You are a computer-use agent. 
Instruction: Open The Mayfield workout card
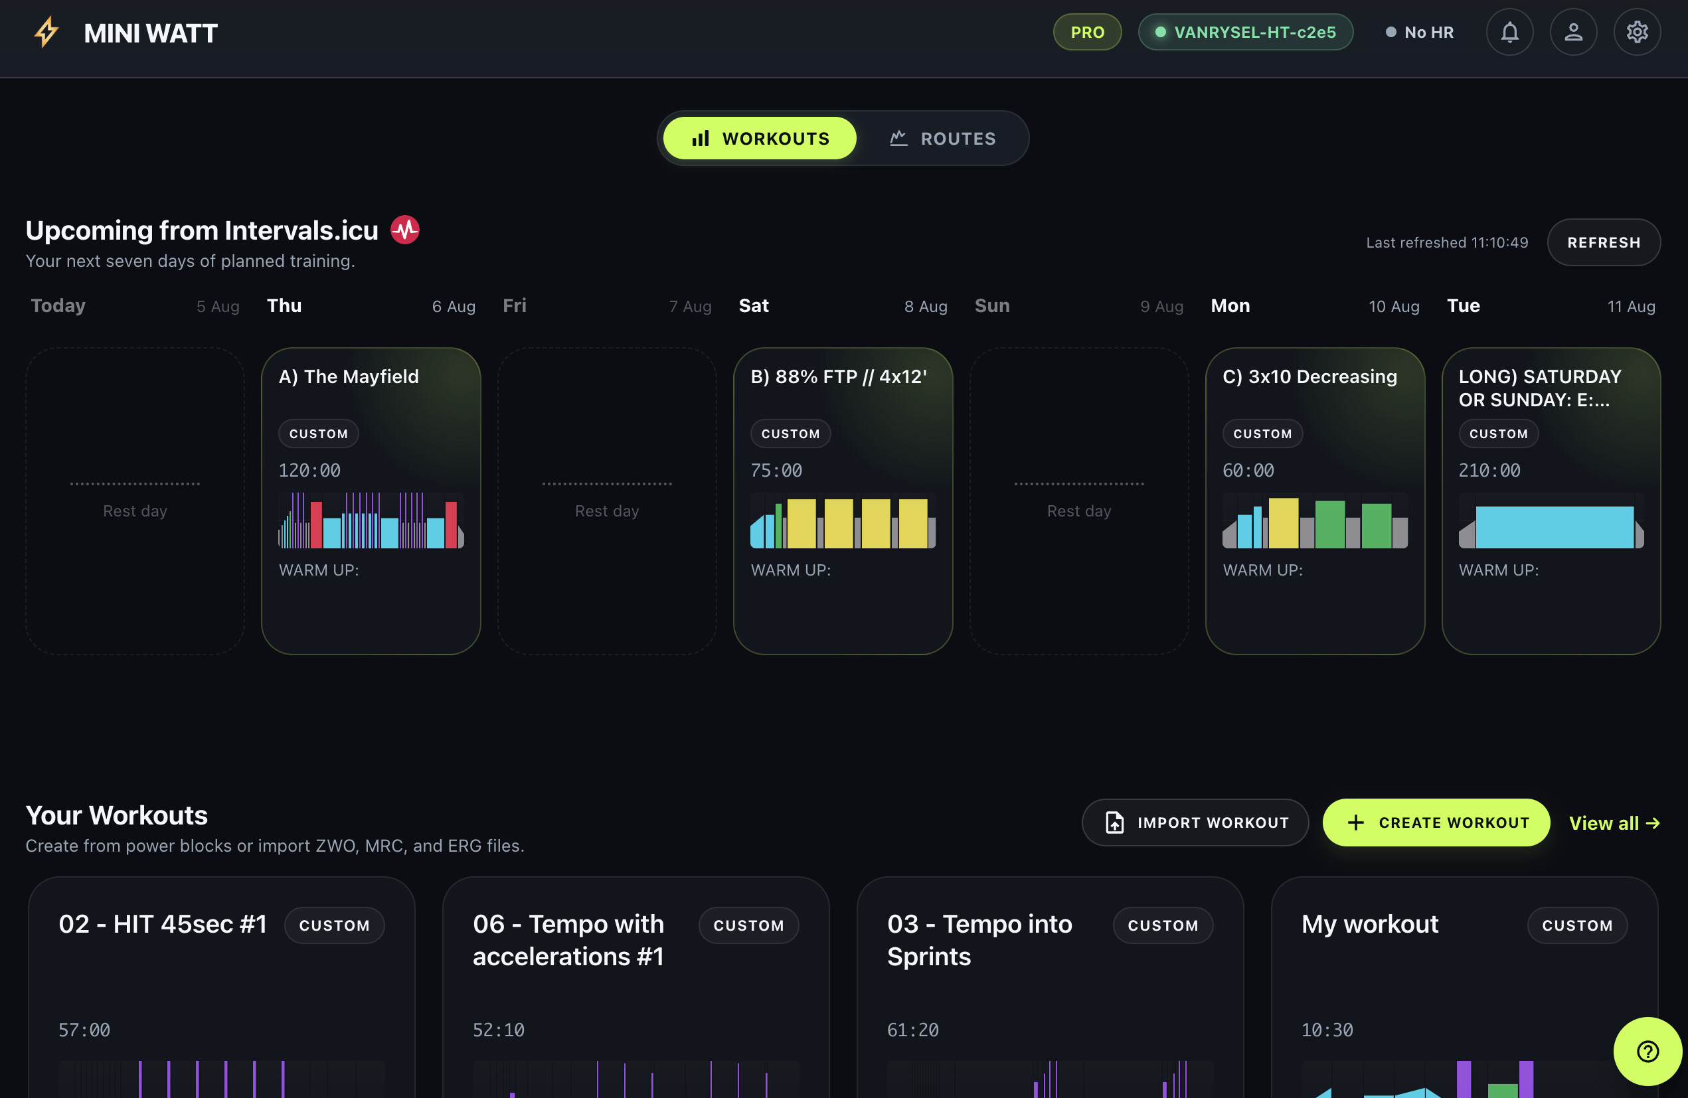click(371, 501)
